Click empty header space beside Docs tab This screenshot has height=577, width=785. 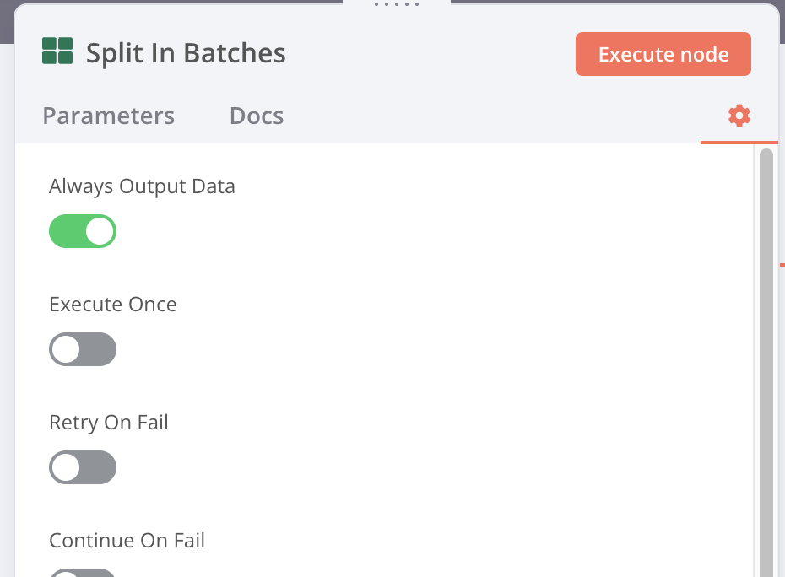[x=490, y=116]
